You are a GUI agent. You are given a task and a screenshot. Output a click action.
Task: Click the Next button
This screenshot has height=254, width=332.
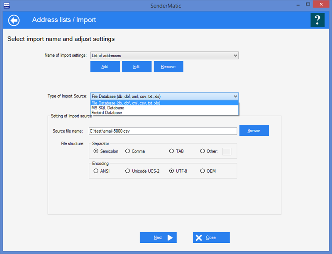(x=158, y=237)
